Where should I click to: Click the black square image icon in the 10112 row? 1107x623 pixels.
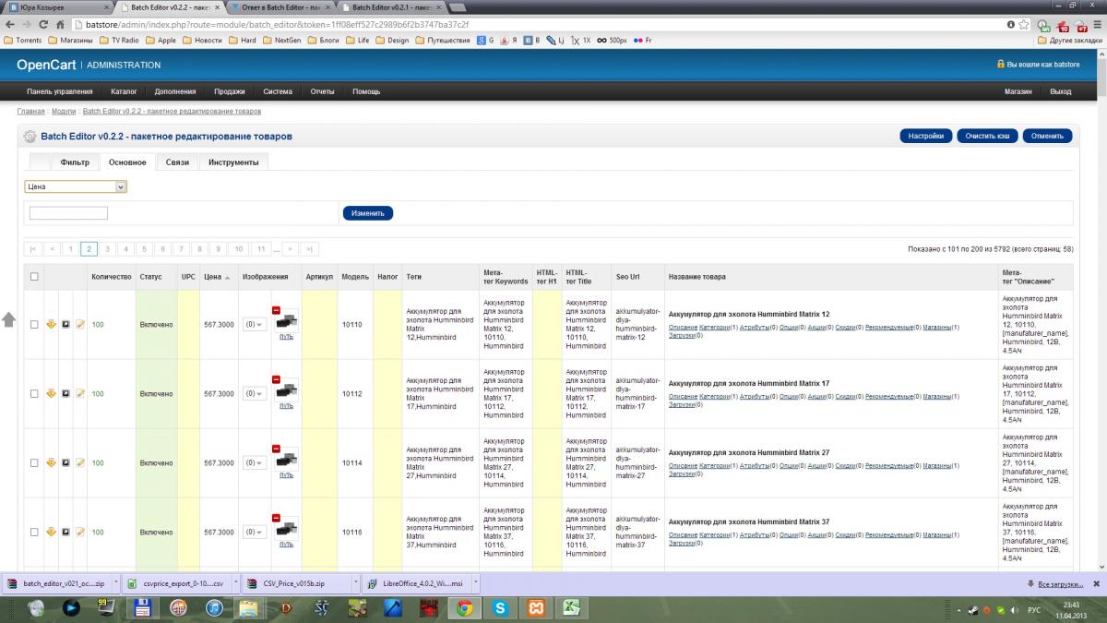tap(65, 394)
